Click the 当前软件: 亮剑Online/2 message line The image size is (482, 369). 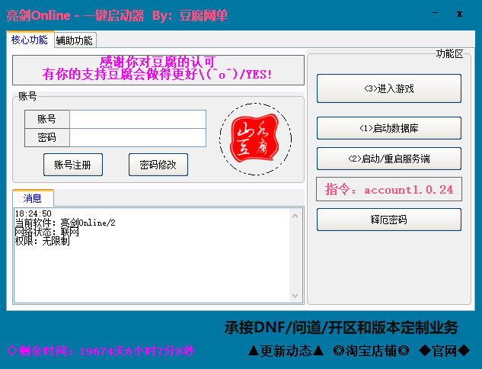coord(65,223)
